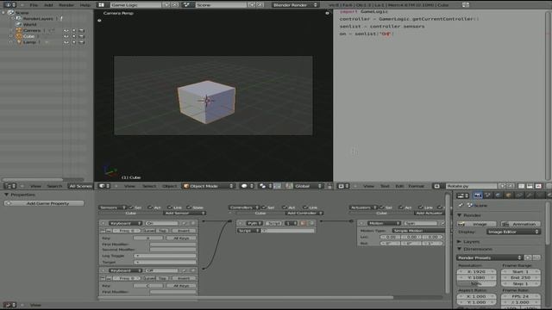Click the add scene plus icon
Screen dimensions: 552x310
coord(251,5)
